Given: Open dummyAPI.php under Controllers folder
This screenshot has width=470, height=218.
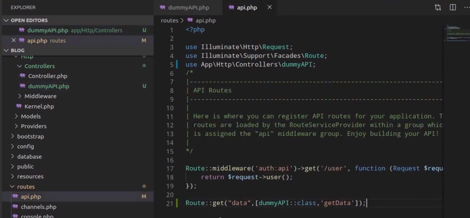Looking at the screenshot, I should click(x=77, y=86).
